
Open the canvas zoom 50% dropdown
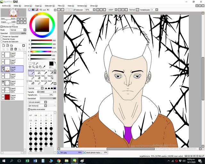coord(94,10)
